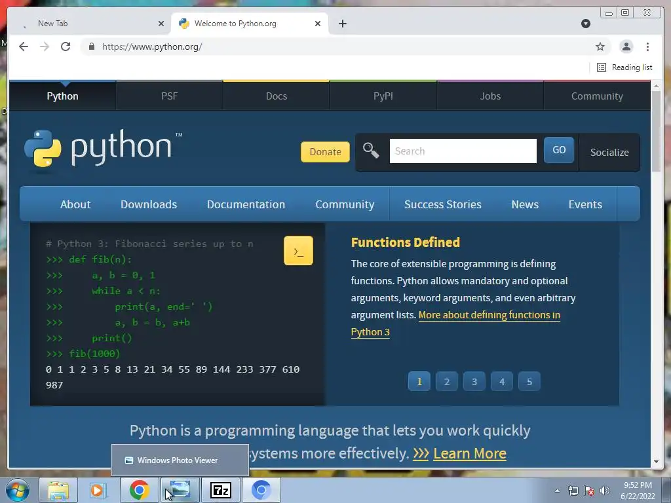The height and width of the screenshot is (503, 671).
Task: Select the Welcome to Python.org tab
Action: pyautogui.click(x=250, y=24)
